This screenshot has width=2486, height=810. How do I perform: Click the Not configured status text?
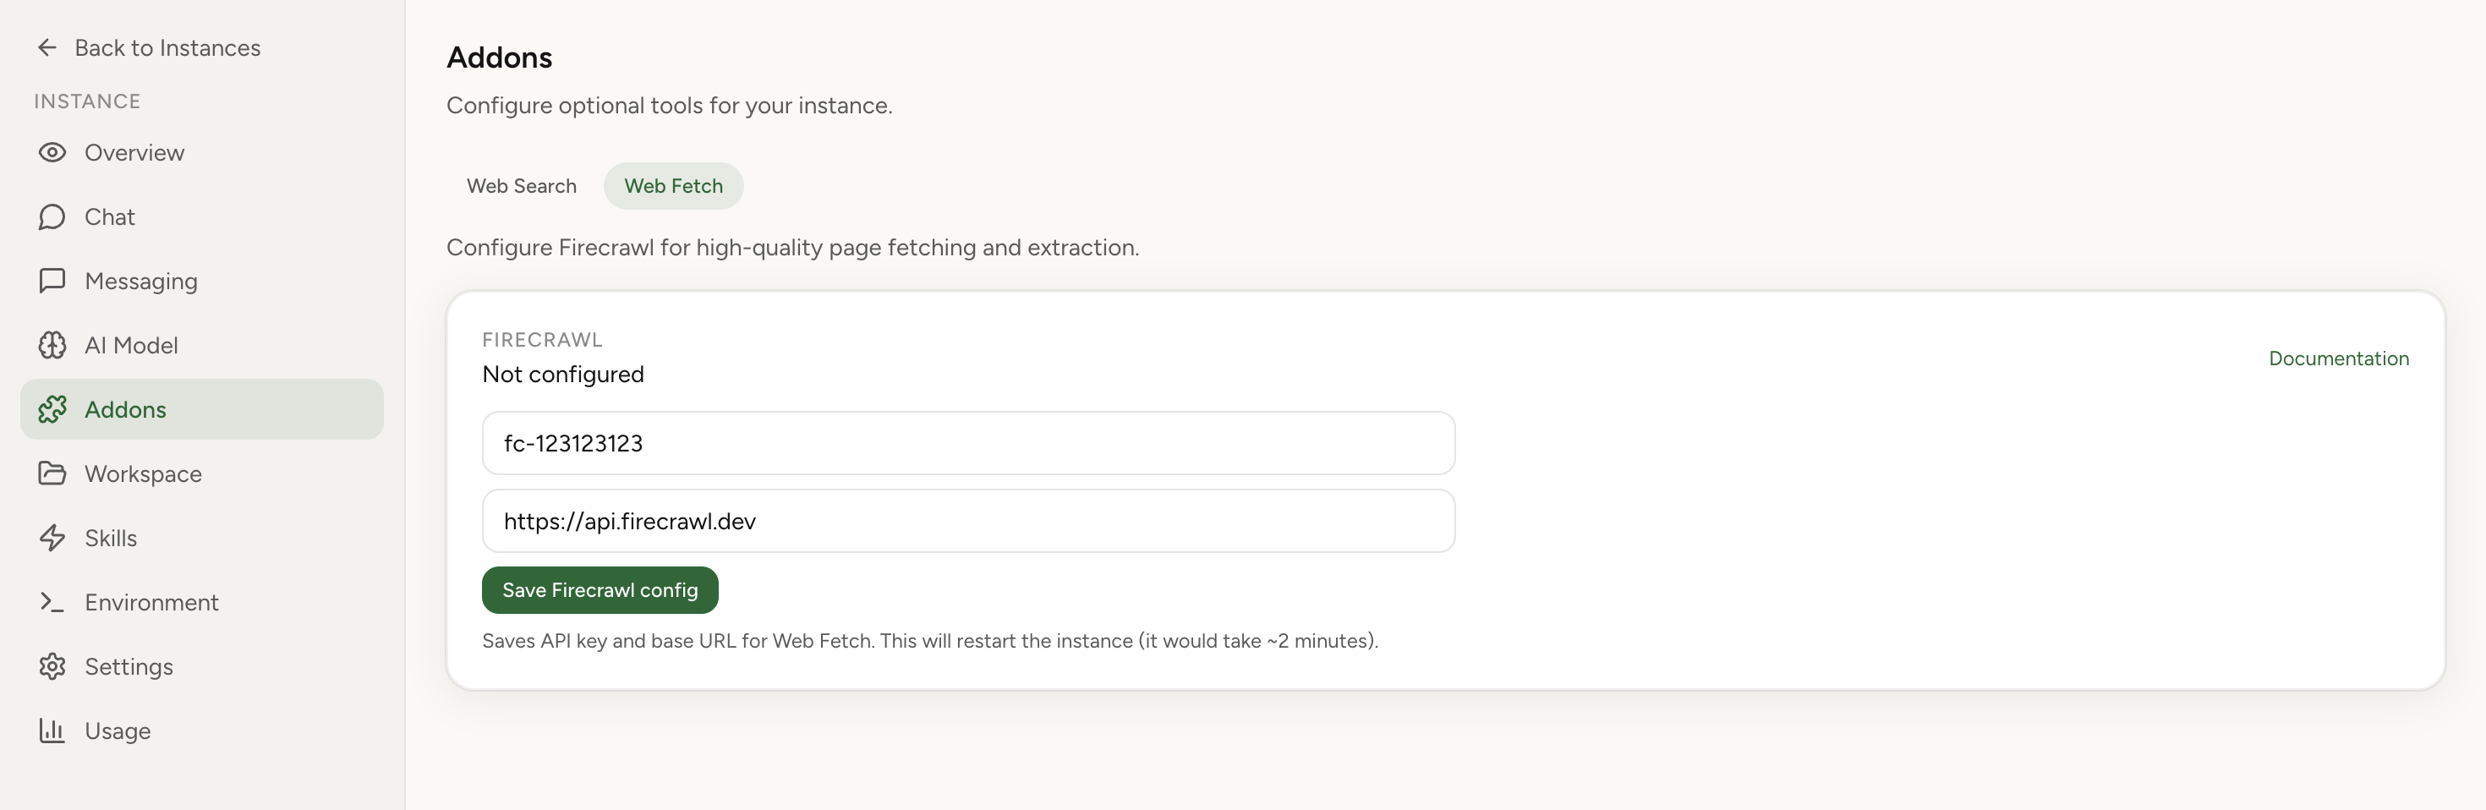click(562, 375)
